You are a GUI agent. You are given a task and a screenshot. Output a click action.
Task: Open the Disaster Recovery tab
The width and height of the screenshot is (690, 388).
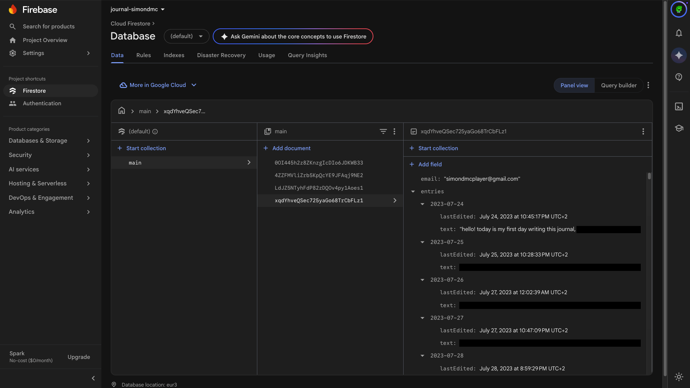pos(221,55)
